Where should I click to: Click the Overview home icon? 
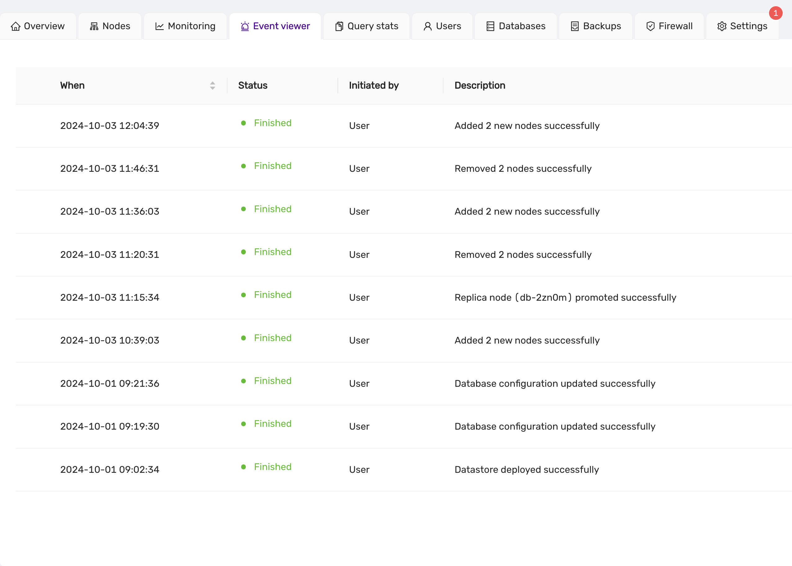click(x=16, y=26)
